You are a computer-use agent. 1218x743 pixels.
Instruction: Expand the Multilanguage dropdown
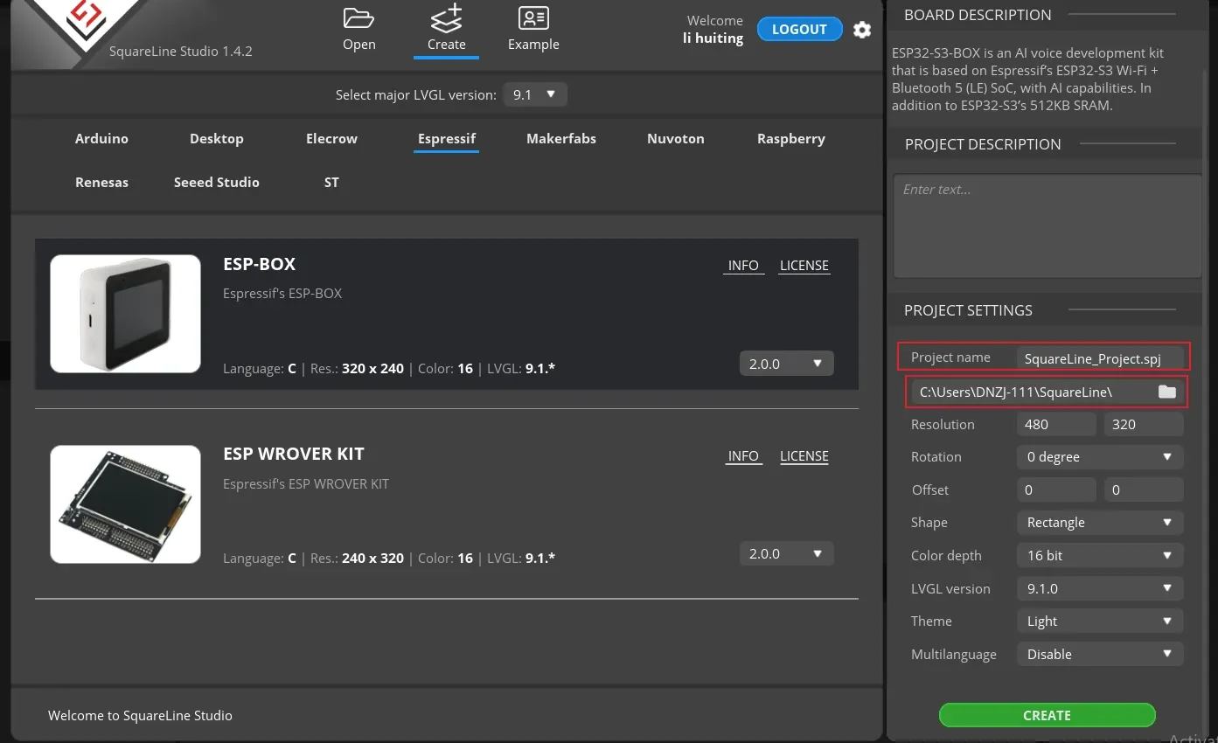(x=1099, y=654)
